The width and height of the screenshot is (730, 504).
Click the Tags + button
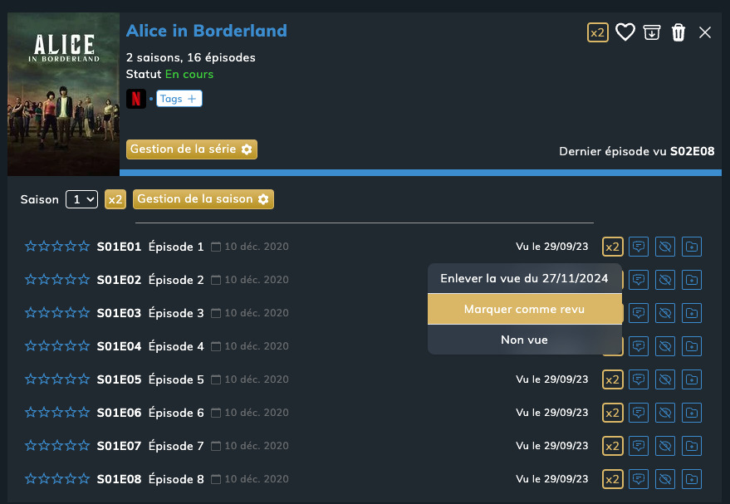point(179,99)
